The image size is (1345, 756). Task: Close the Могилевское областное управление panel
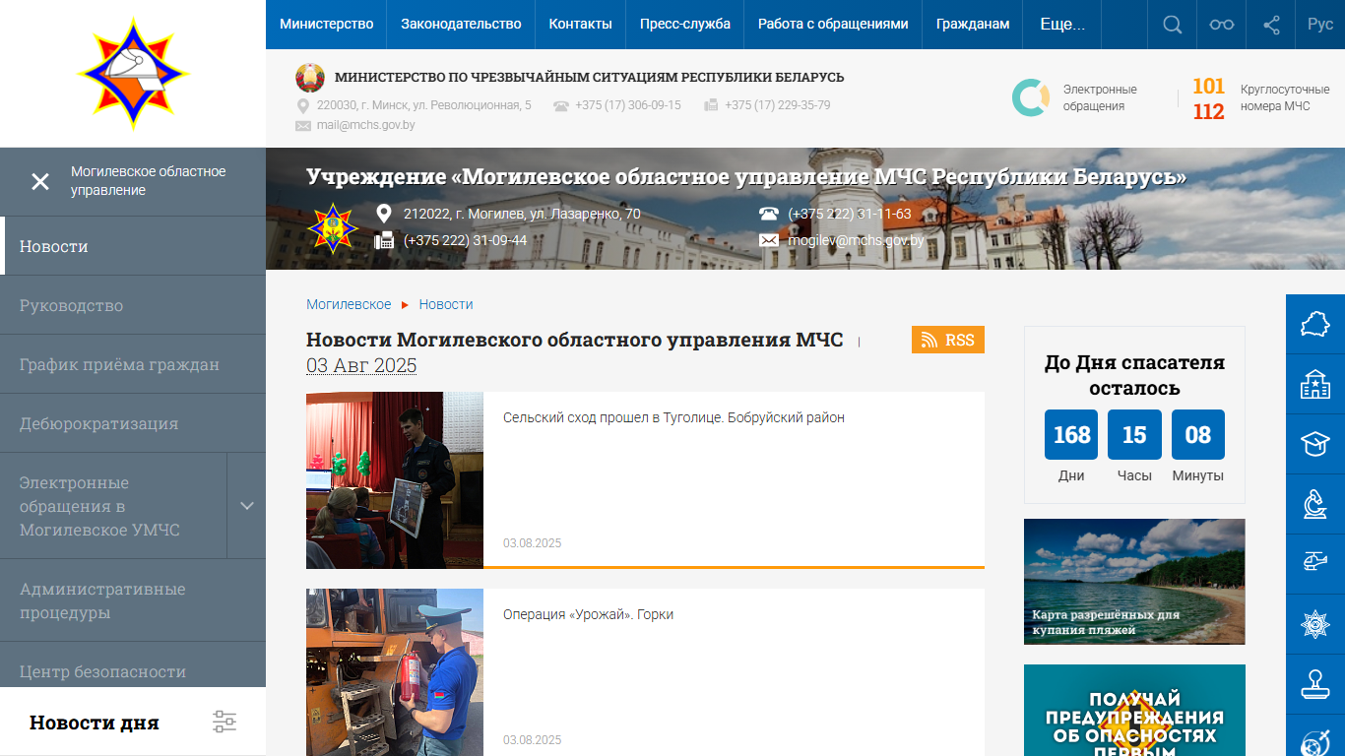coord(40,181)
